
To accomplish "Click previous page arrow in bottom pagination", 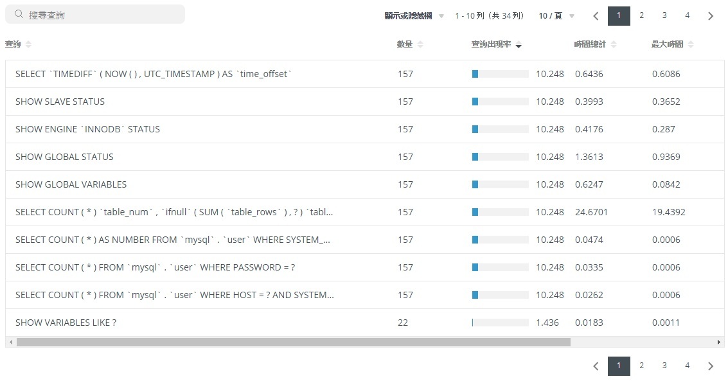I will [x=596, y=366].
